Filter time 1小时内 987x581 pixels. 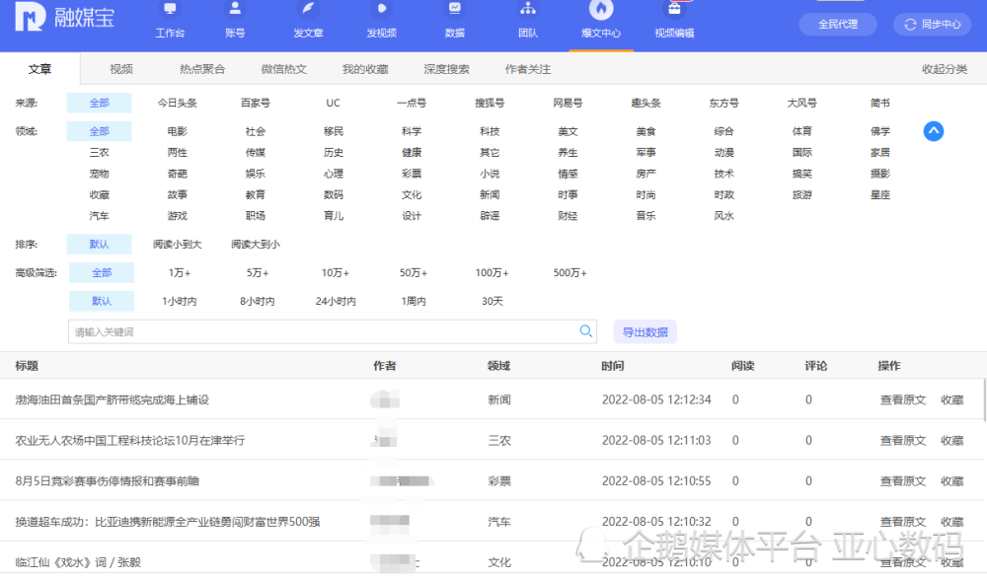pyautogui.click(x=180, y=301)
